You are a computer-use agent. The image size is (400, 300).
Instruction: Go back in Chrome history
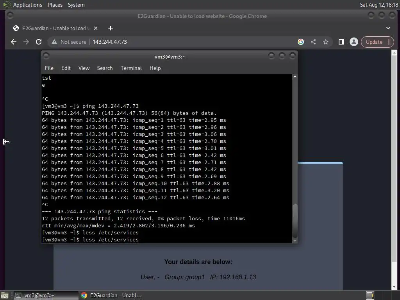[14, 42]
